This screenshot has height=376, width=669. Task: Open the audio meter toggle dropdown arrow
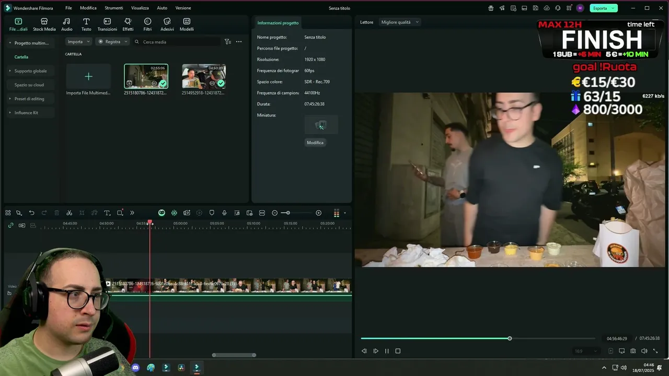(345, 213)
